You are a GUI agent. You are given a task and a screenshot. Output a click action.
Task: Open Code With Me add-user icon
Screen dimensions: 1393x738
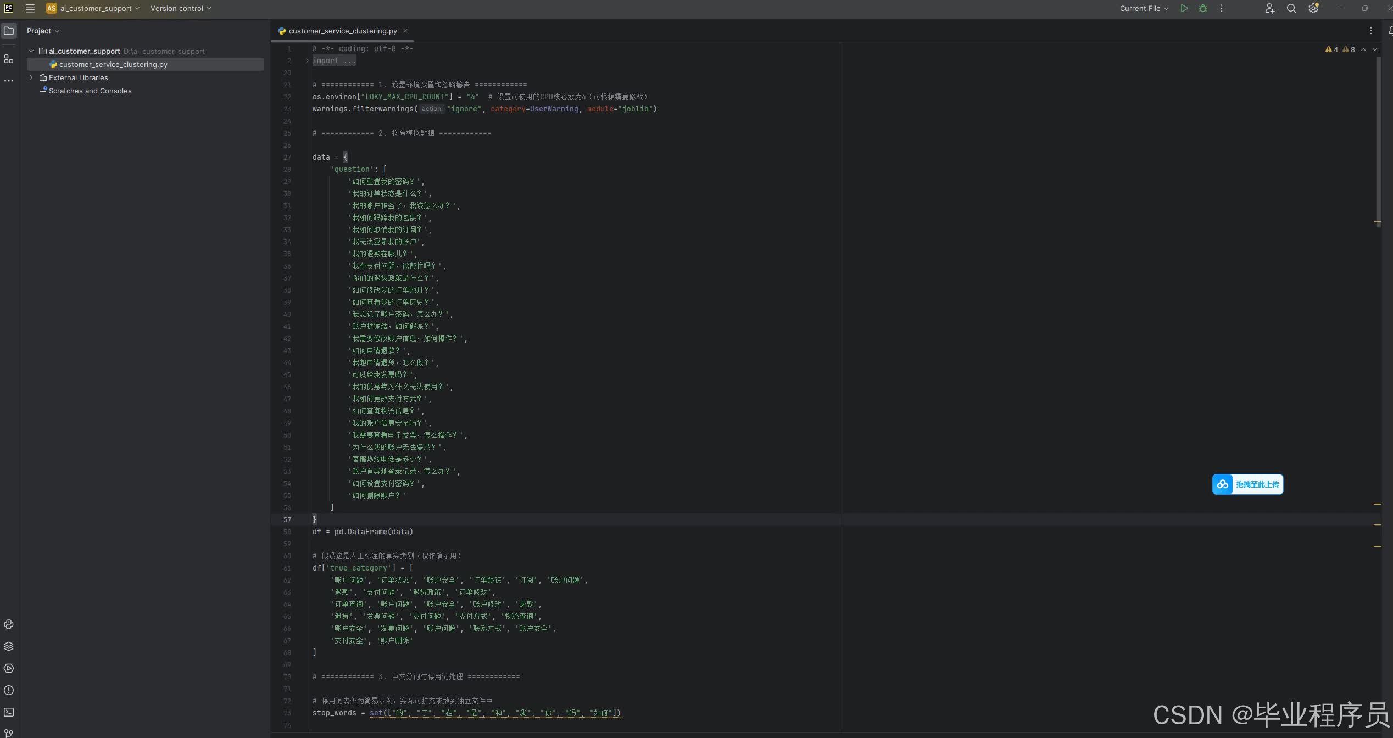click(x=1269, y=8)
